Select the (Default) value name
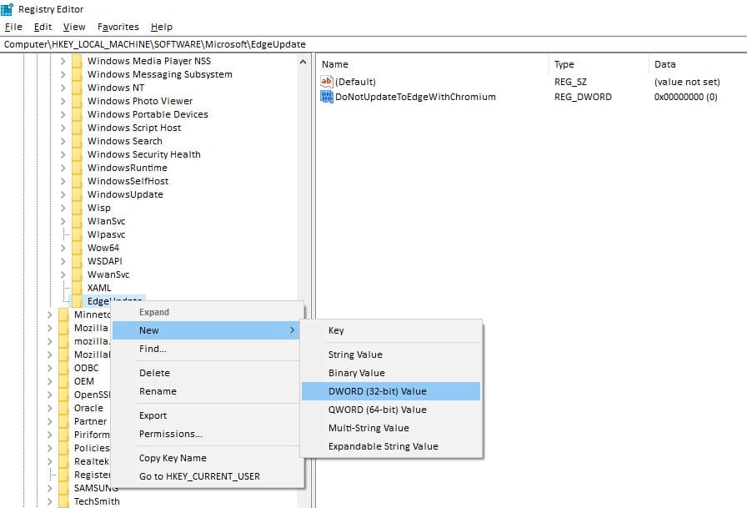This screenshot has width=747, height=508. coord(355,82)
